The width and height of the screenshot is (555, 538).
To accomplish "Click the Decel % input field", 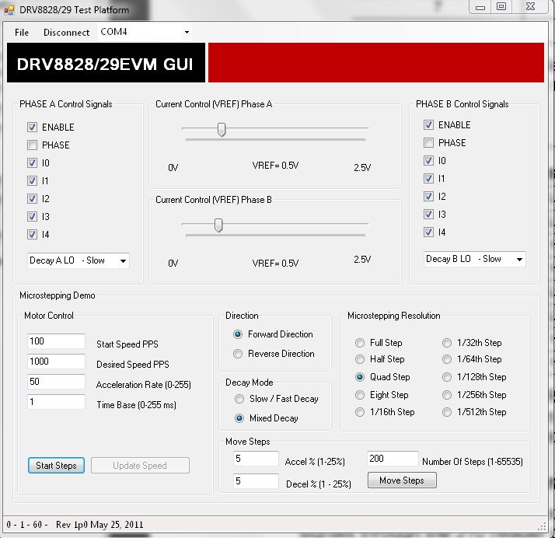I will pyautogui.click(x=256, y=481).
